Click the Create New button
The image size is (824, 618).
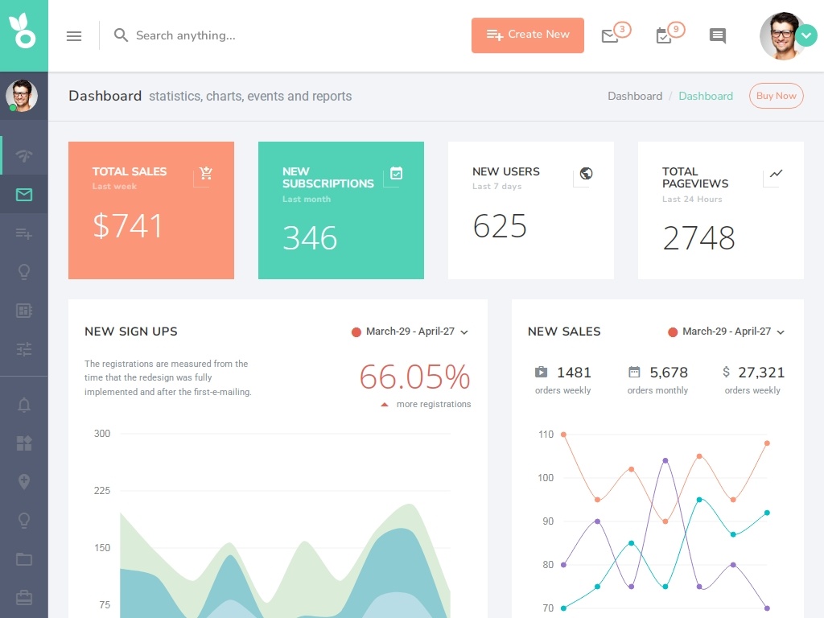point(527,35)
